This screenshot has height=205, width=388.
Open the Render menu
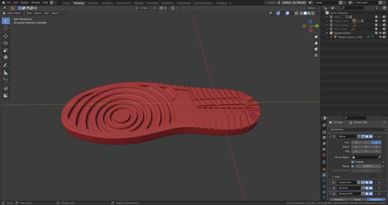point(25,3)
